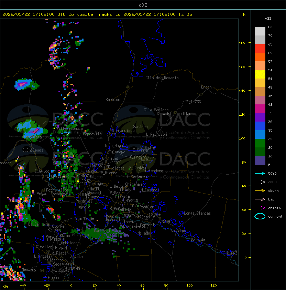Click the cyan 'current' ellipse symbol
This screenshot has height=290, width=286.
(260, 216)
